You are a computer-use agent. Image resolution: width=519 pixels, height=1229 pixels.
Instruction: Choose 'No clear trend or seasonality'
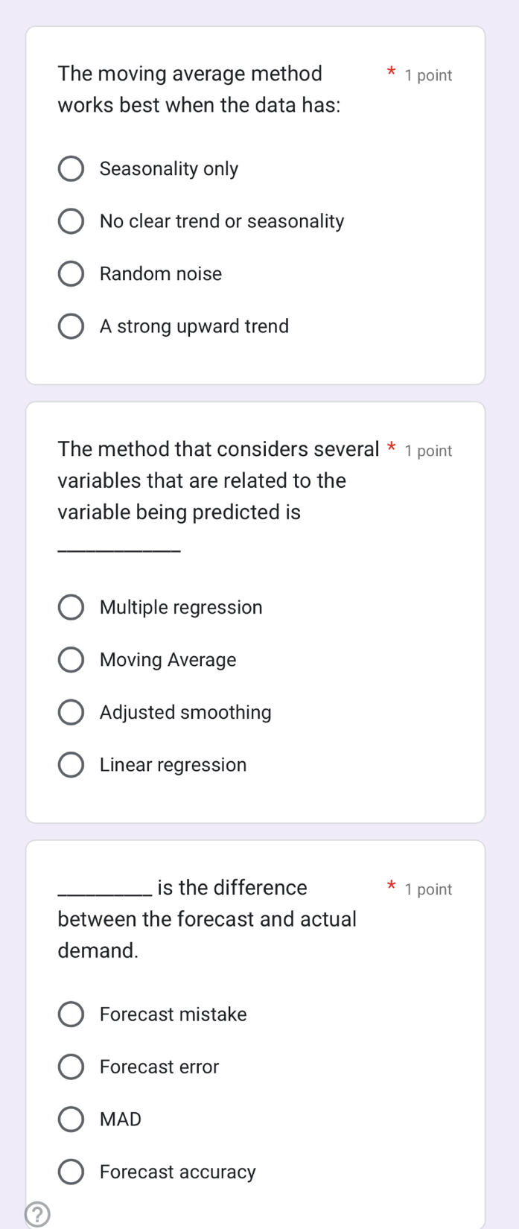[71, 221]
